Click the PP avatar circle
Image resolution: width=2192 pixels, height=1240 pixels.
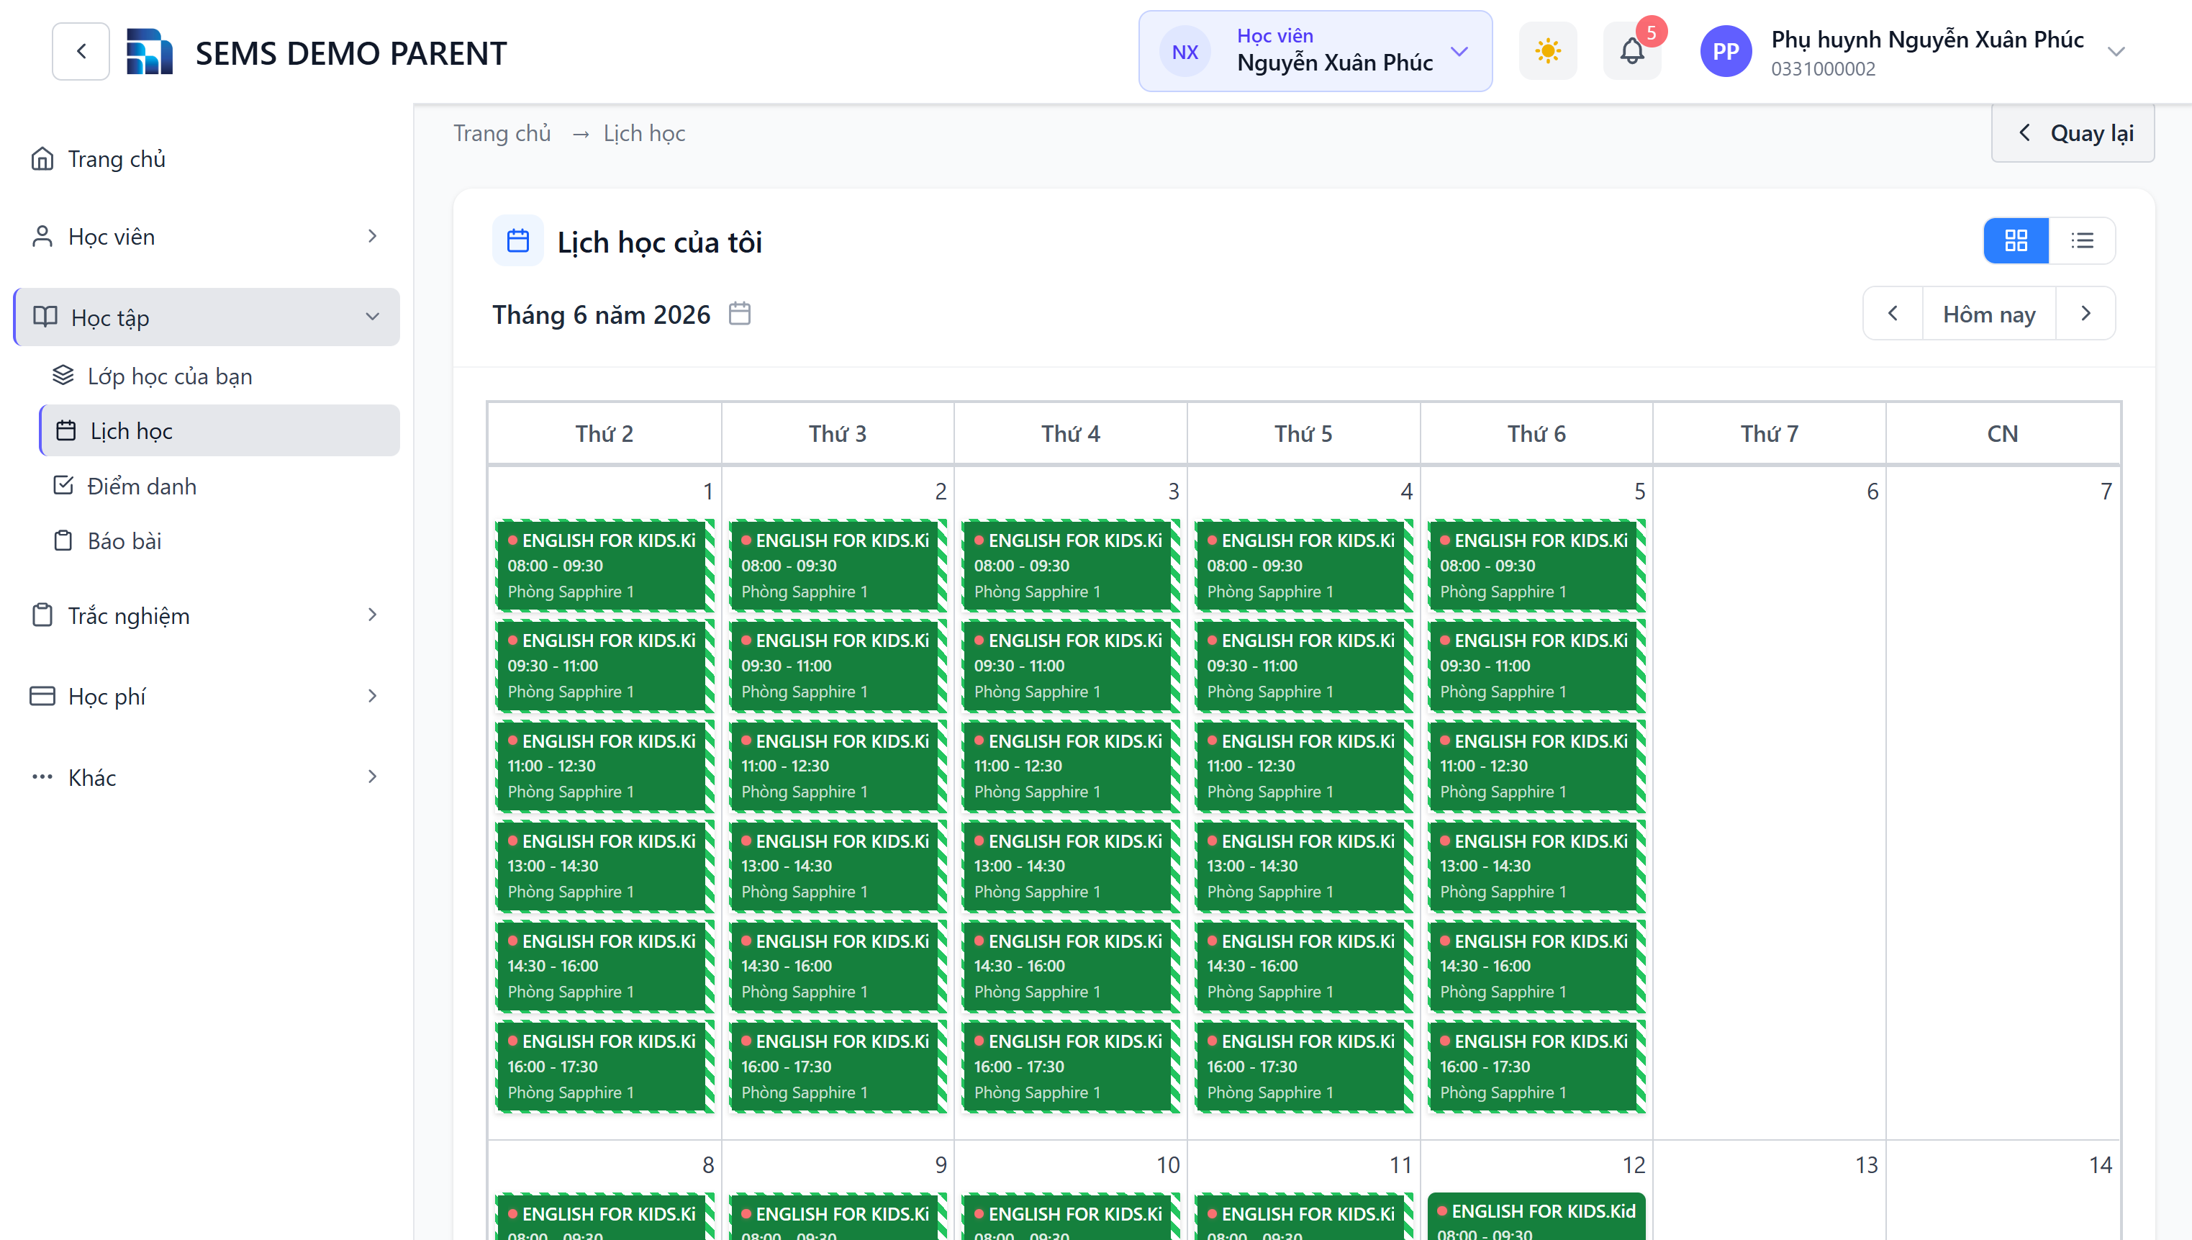[x=1726, y=51]
